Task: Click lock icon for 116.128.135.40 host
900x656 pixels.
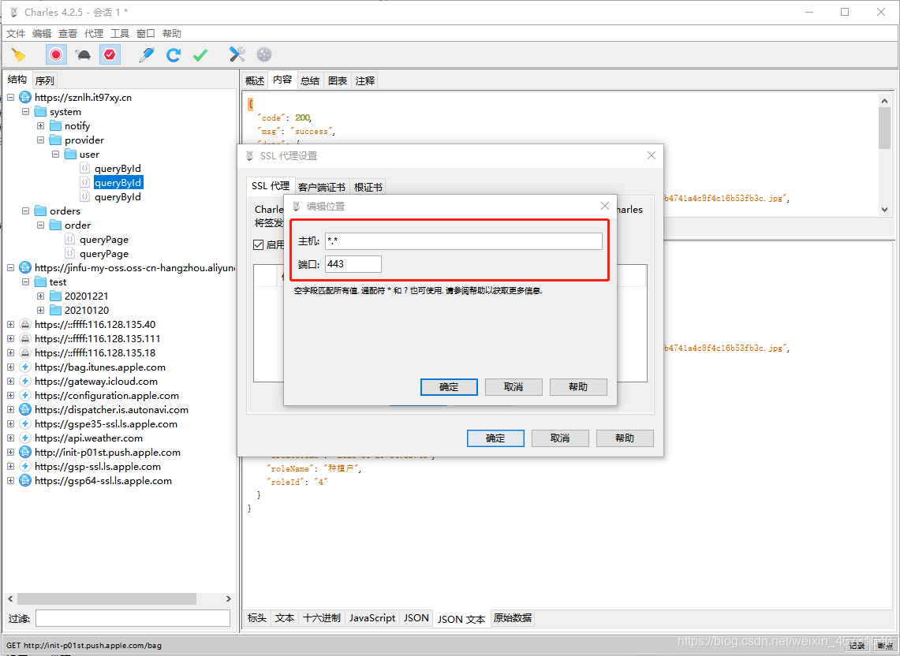Action: point(25,324)
